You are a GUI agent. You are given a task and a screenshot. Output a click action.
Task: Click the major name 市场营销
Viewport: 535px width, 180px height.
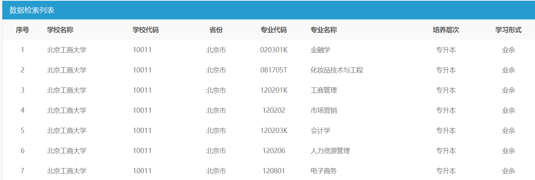pyautogui.click(x=324, y=110)
